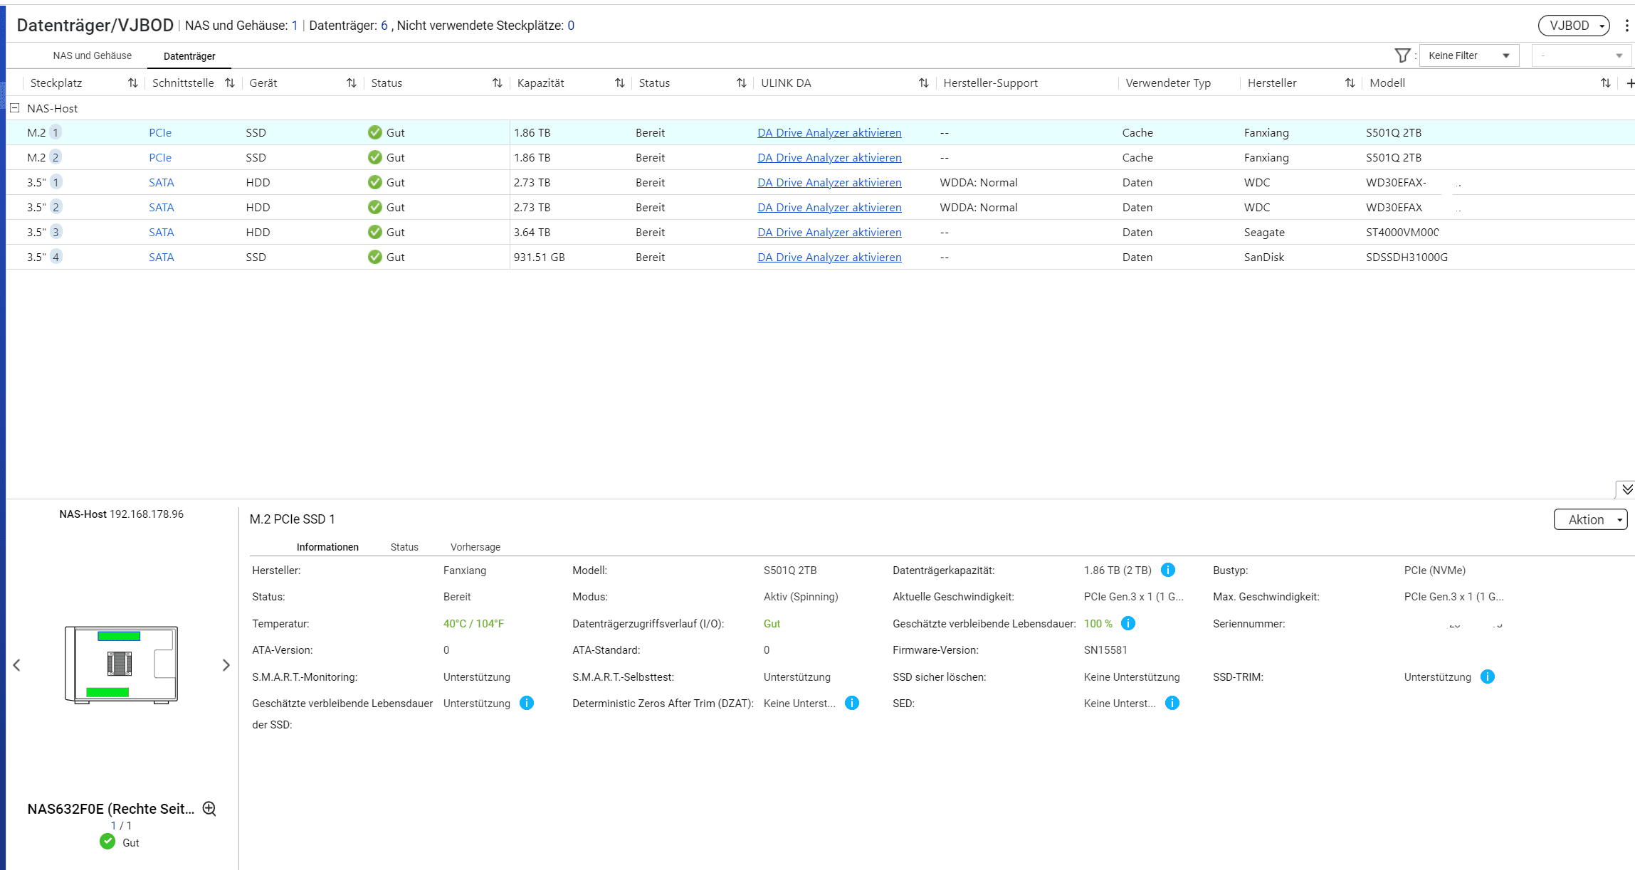Click slot M.2 1 cell

(x=44, y=132)
